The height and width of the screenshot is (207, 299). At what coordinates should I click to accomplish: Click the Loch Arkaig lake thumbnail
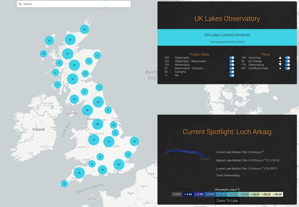186,154
